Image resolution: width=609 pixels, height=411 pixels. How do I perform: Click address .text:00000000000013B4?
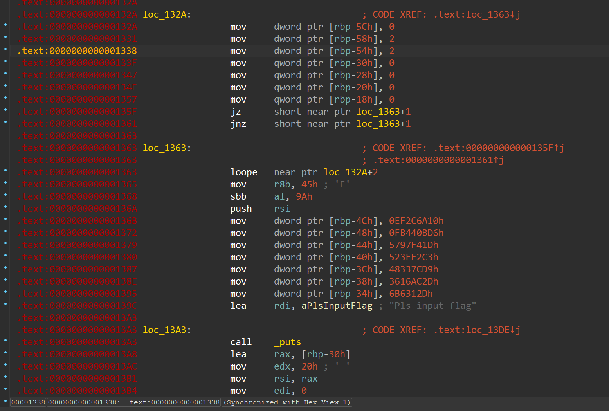pos(77,391)
